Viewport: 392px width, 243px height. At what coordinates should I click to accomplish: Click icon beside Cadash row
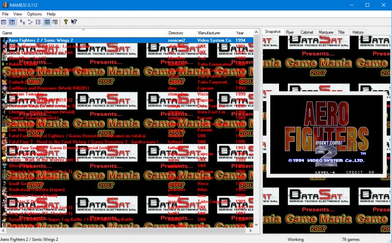pos(5,82)
